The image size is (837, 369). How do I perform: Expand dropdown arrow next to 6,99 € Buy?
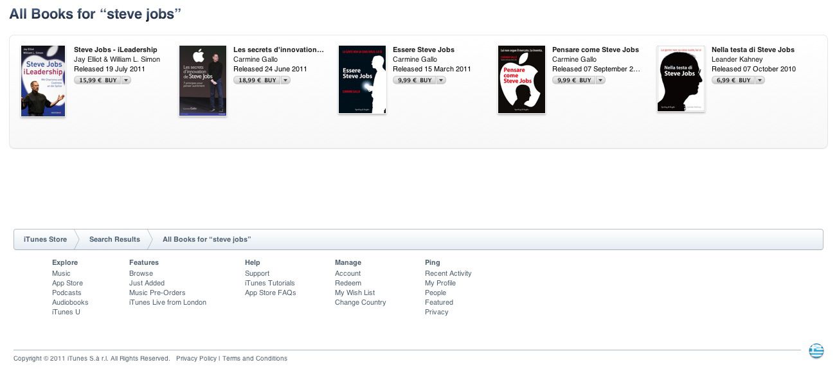(x=760, y=80)
